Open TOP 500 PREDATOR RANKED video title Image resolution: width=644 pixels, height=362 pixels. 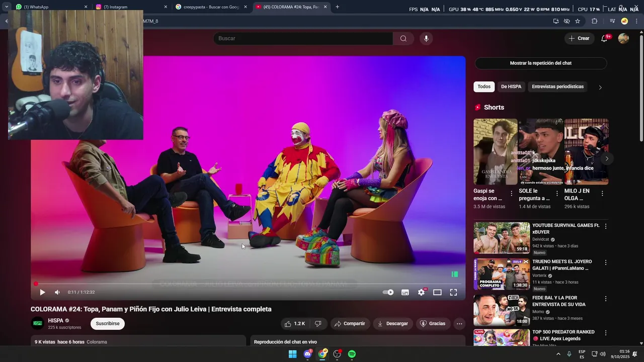(x=563, y=335)
